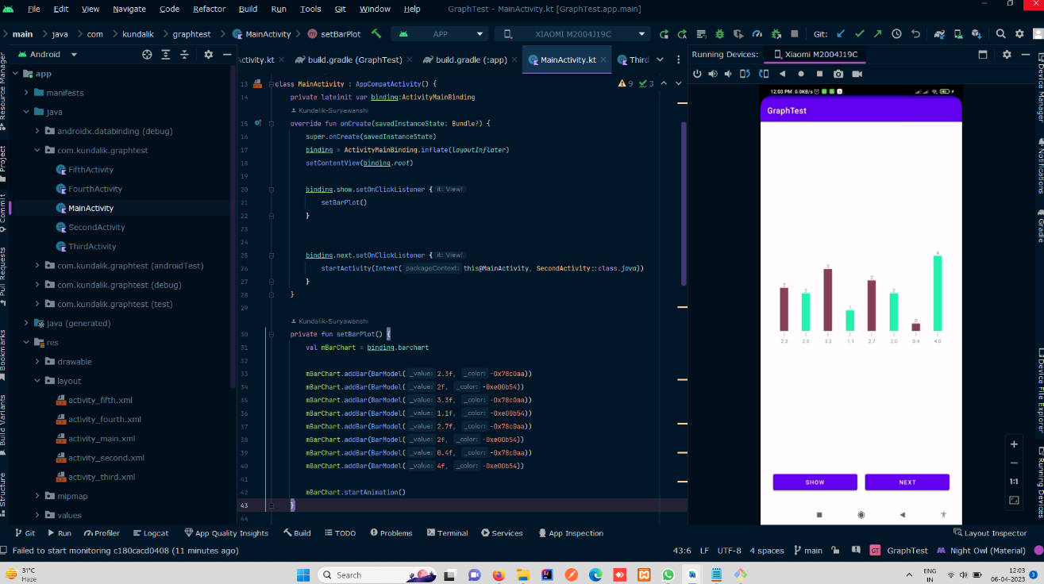This screenshot has height=584, width=1044.
Task: Toggle the Terminal tool window
Action: pyautogui.click(x=448, y=533)
